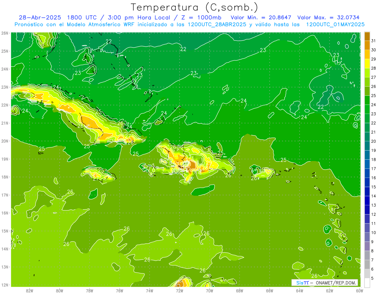Click the '80W' longitude axis label
Image resolution: width=382 pixels, height=295 pixels.
(60, 291)
